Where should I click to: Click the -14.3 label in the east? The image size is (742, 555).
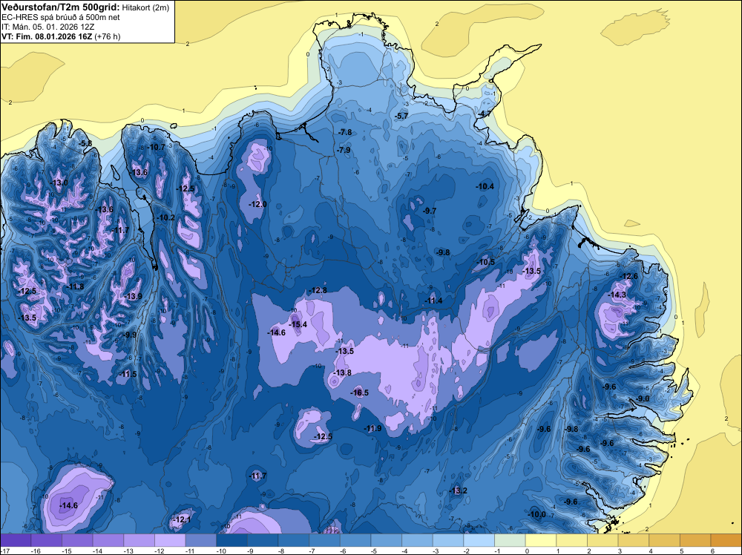click(617, 295)
